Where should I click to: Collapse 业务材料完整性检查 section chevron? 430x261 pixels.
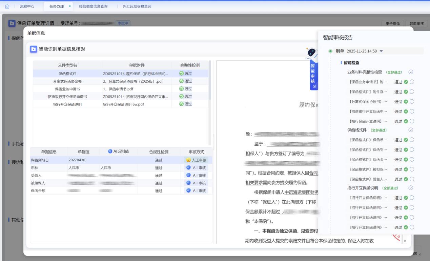pos(411,72)
